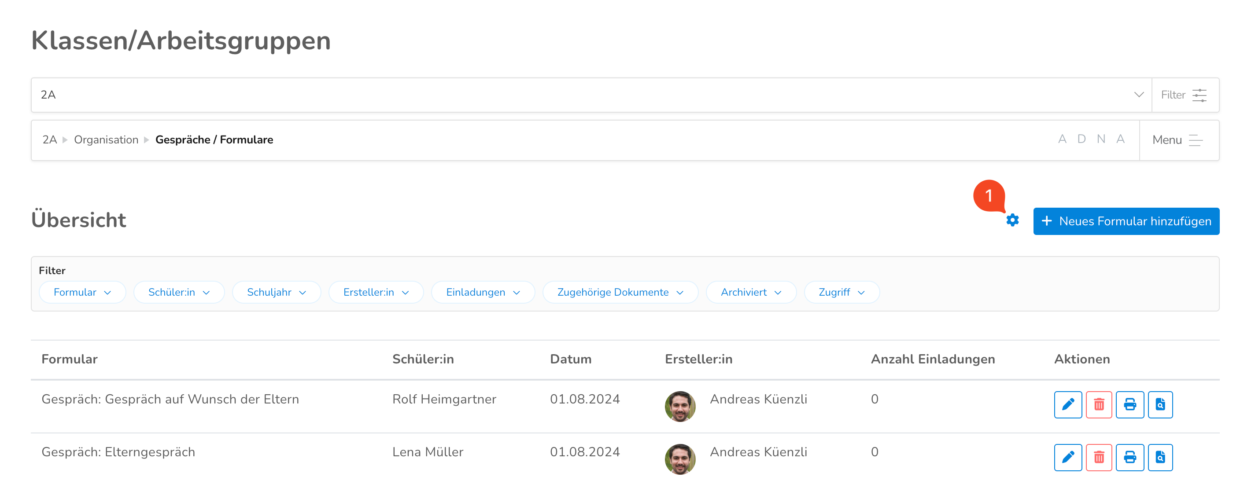Click Neues Formular hinzufügen button
This screenshot has width=1255, height=484.
(x=1126, y=222)
